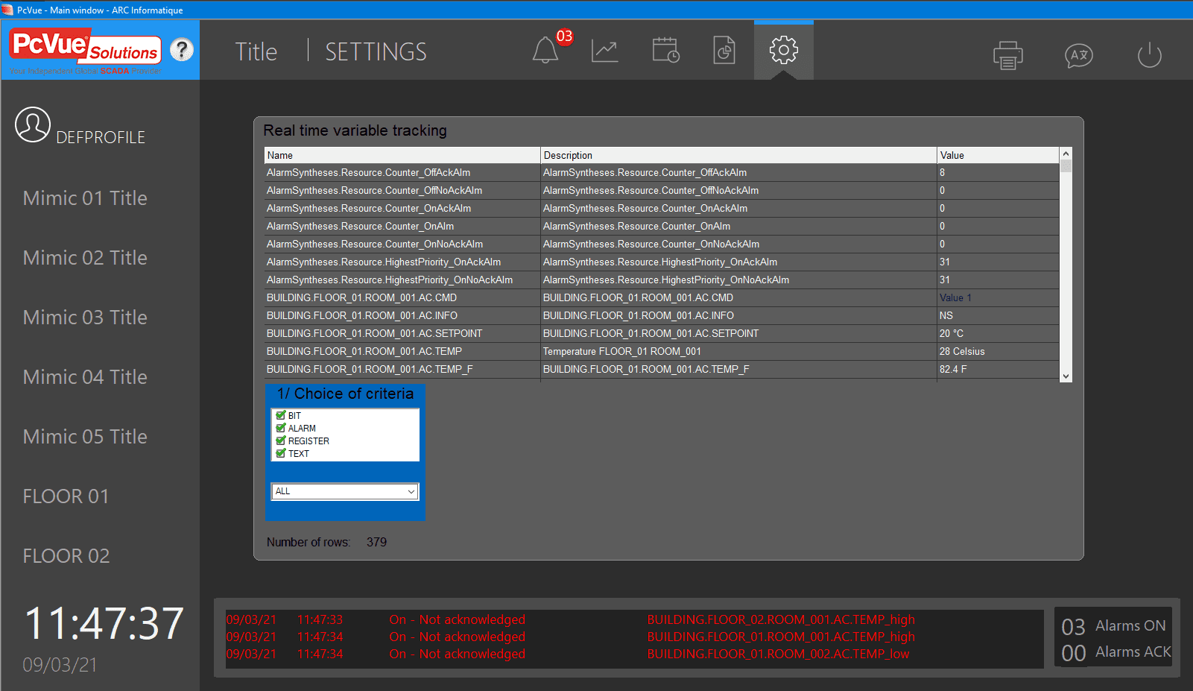The image size is (1193, 691).
Task: Uncheck the BIT criteria checkbox
Action: [x=281, y=415]
